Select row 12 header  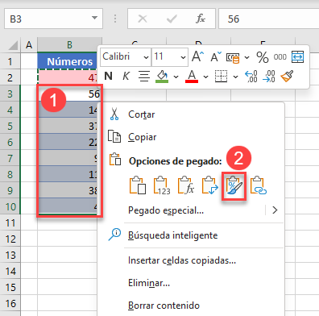click(x=10, y=239)
